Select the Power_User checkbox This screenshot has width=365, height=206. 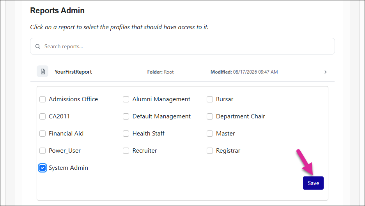pyautogui.click(x=43, y=151)
